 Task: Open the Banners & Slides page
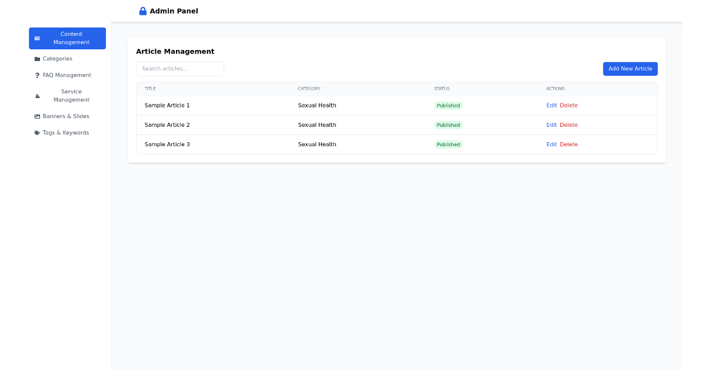tap(66, 116)
